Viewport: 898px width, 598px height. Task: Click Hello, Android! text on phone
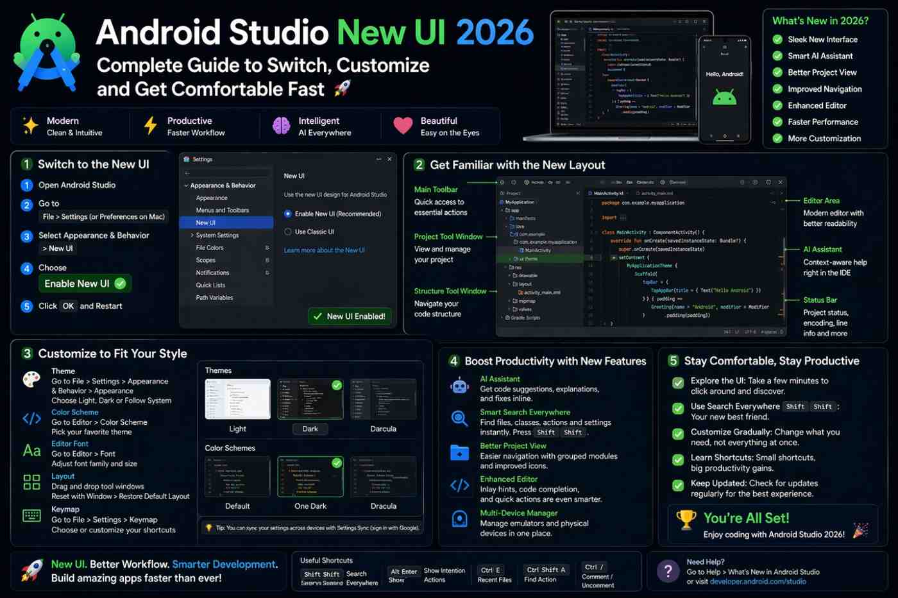click(724, 74)
